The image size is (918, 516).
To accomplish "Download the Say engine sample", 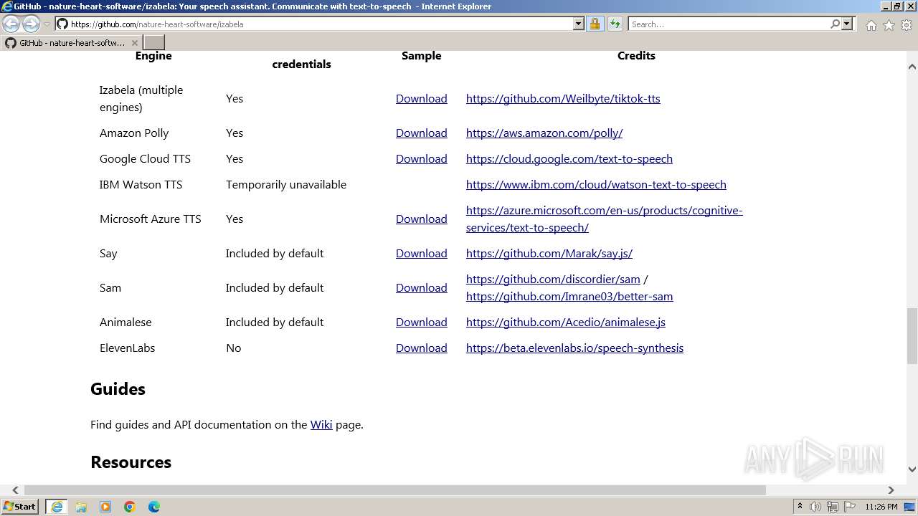I will point(422,253).
